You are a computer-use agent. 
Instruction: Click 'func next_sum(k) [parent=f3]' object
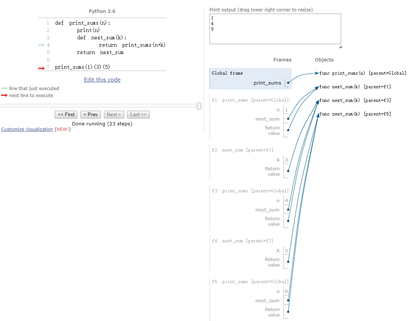(355, 100)
